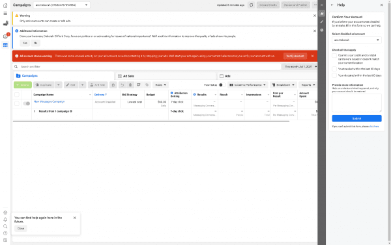Expand the Breakdown dropdown
391x245 pixels.
click(x=283, y=85)
